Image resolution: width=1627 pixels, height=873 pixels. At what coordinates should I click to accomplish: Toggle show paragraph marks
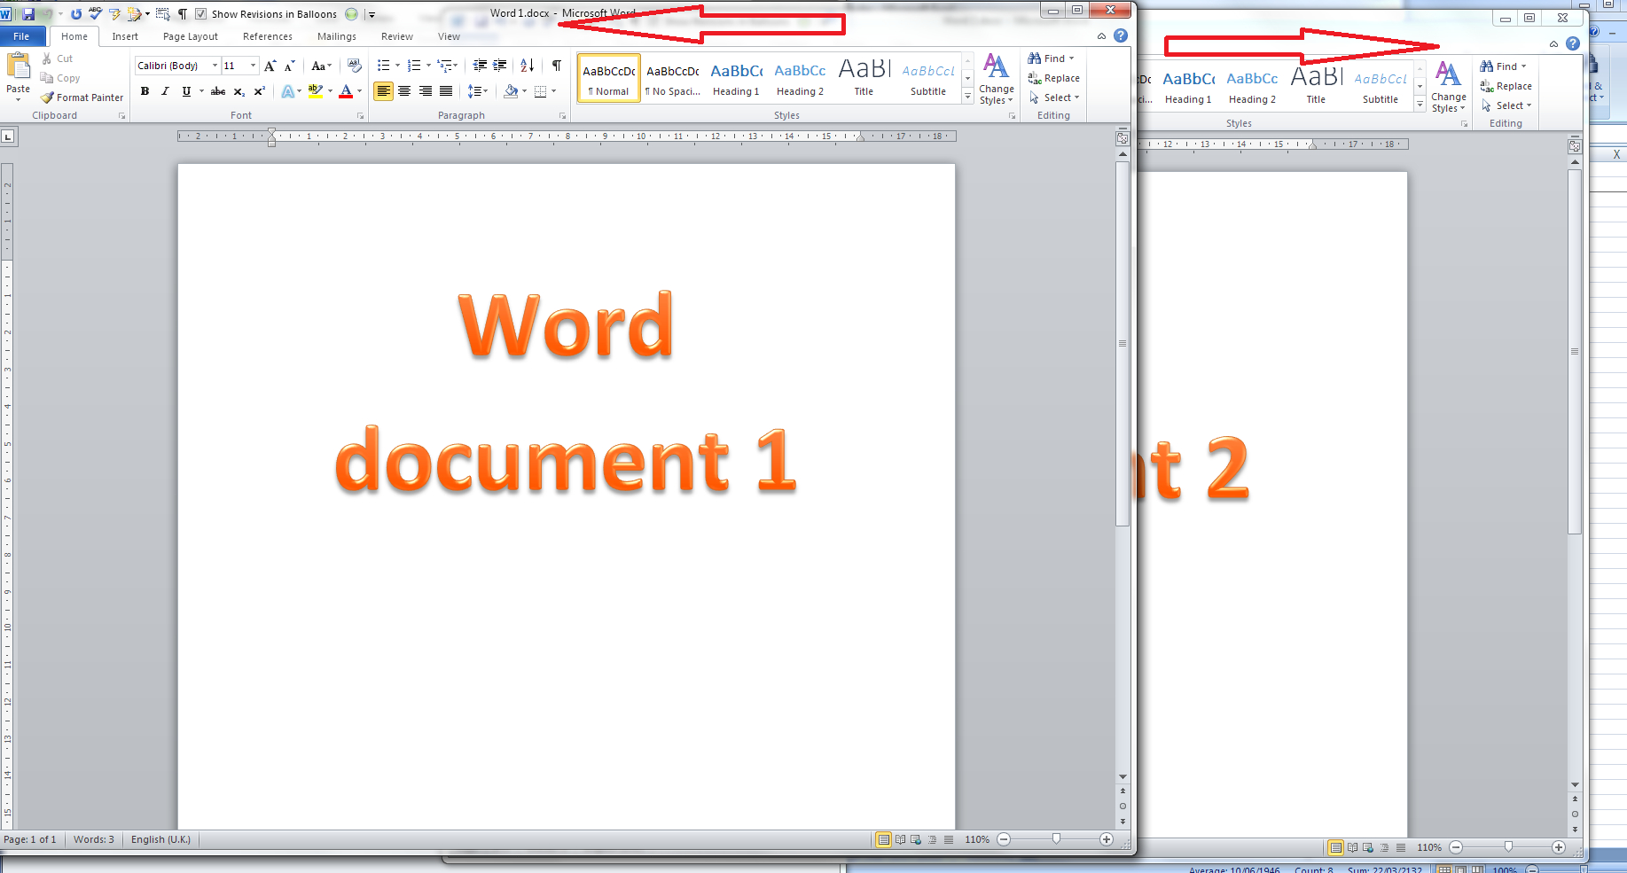point(557,66)
